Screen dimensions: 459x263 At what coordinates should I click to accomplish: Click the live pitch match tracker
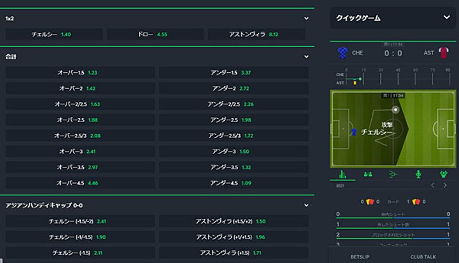[x=393, y=128]
